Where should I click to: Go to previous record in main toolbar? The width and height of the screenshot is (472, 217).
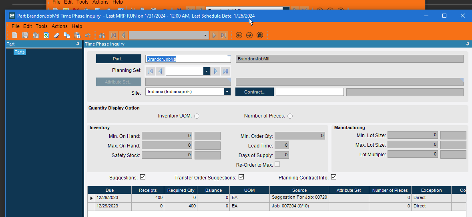pyautogui.click(x=123, y=35)
